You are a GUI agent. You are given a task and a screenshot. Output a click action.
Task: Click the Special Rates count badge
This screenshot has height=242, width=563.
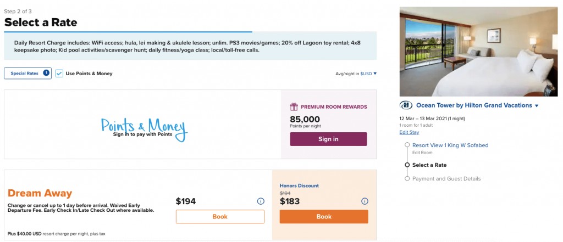46,73
